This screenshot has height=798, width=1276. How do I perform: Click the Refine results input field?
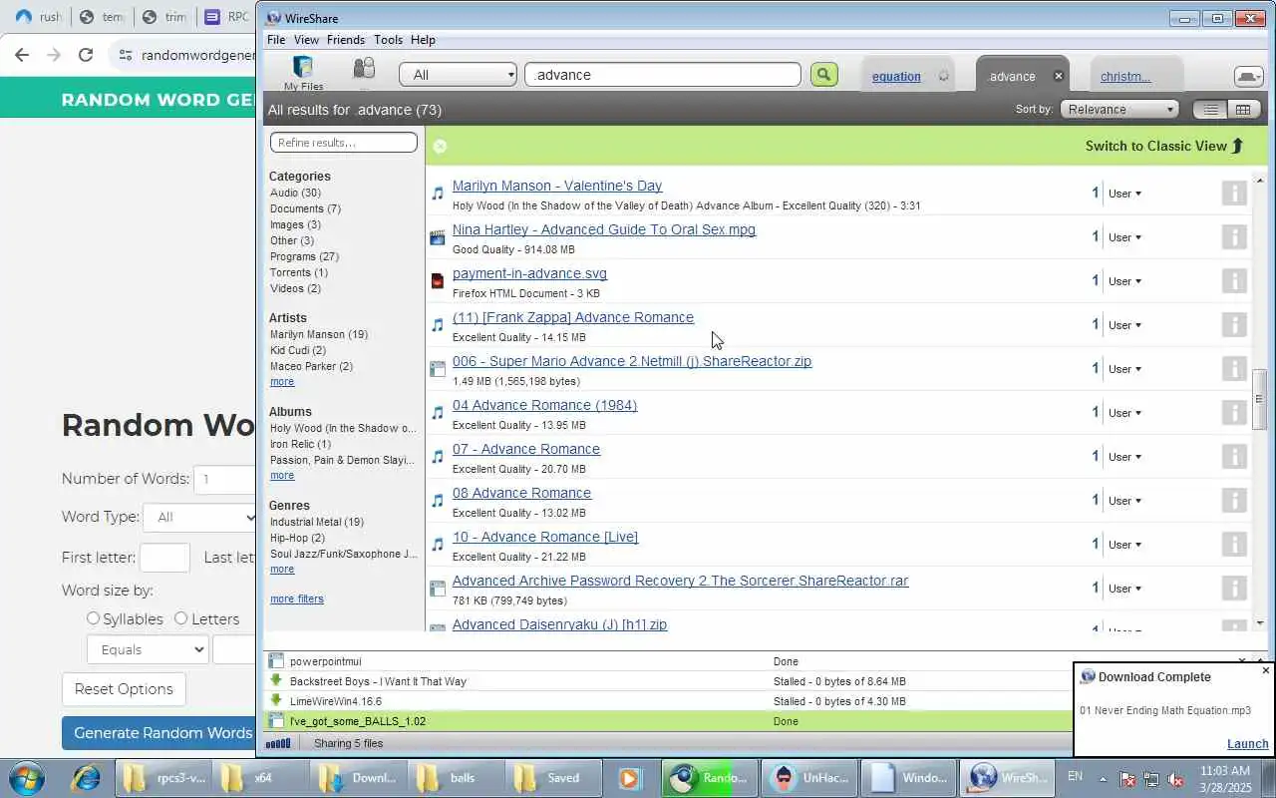point(344,143)
